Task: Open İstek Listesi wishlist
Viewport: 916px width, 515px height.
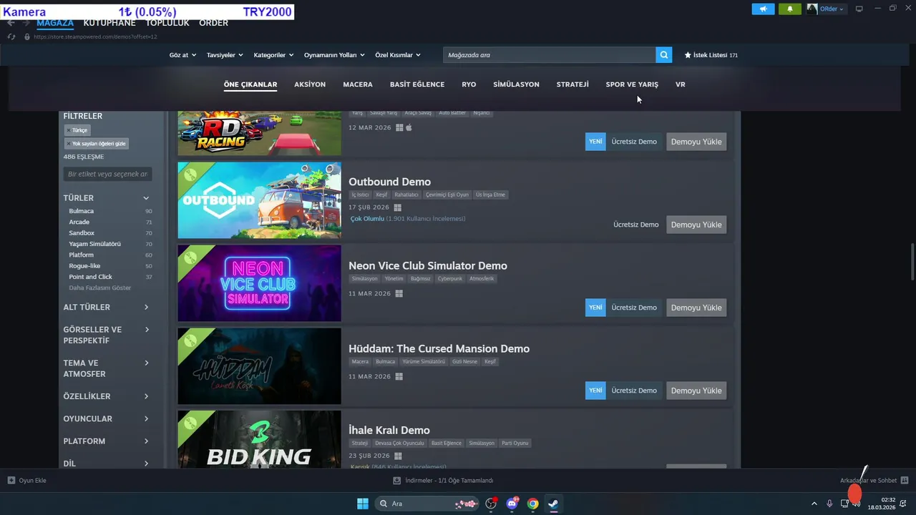Action: 711,55
